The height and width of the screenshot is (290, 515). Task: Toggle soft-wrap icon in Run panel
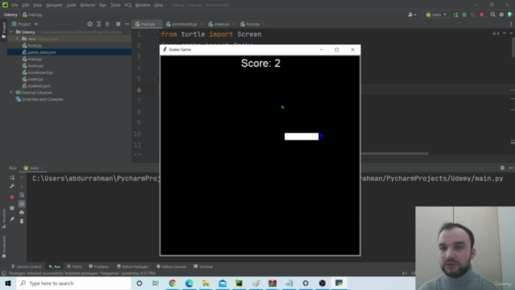coord(22,195)
